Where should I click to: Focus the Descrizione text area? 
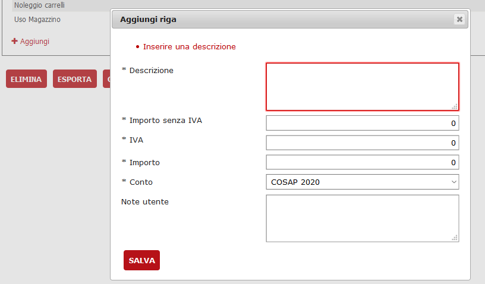pyautogui.click(x=362, y=87)
